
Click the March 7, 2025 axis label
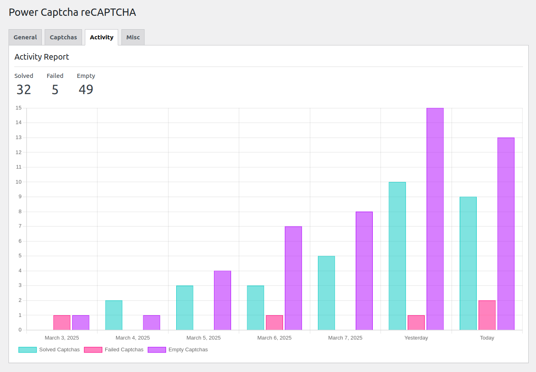click(x=345, y=338)
